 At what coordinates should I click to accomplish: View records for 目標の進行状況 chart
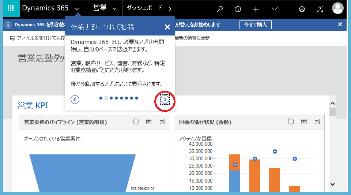pyautogui.click(x=304, y=121)
